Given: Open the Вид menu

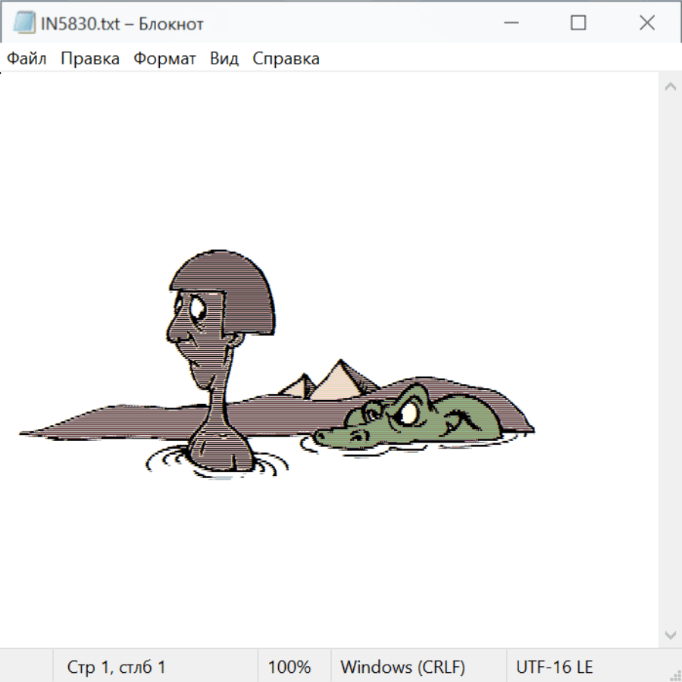Looking at the screenshot, I should tap(224, 59).
